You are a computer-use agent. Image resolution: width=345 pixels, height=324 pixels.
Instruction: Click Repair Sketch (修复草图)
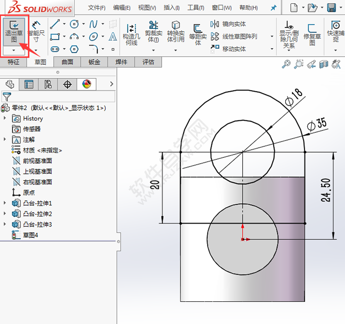312,35
